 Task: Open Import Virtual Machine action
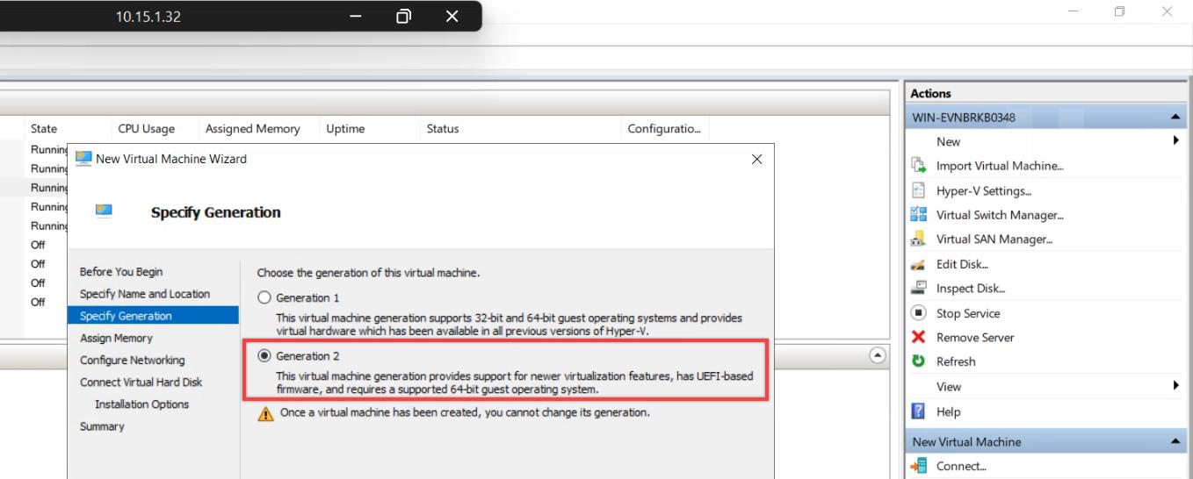pos(1000,166)
